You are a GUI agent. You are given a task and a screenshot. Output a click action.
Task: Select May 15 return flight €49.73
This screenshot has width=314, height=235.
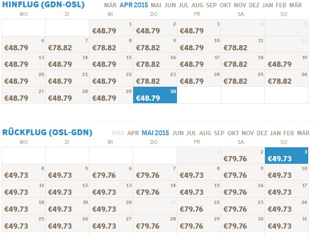199,189
